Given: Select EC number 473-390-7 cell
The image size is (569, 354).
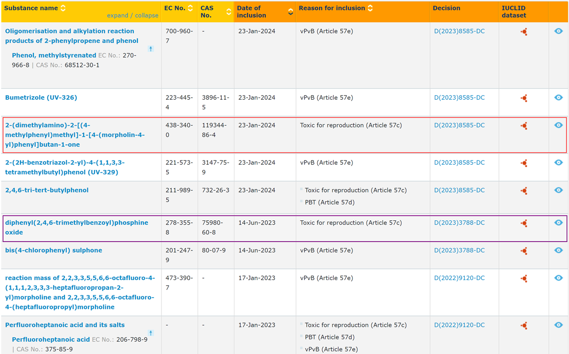Looking at the screenshot, I should click(x=179, y=282).
